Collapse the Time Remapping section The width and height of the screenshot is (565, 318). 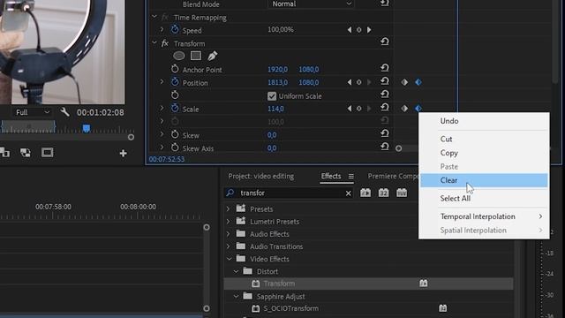(154, 17)
